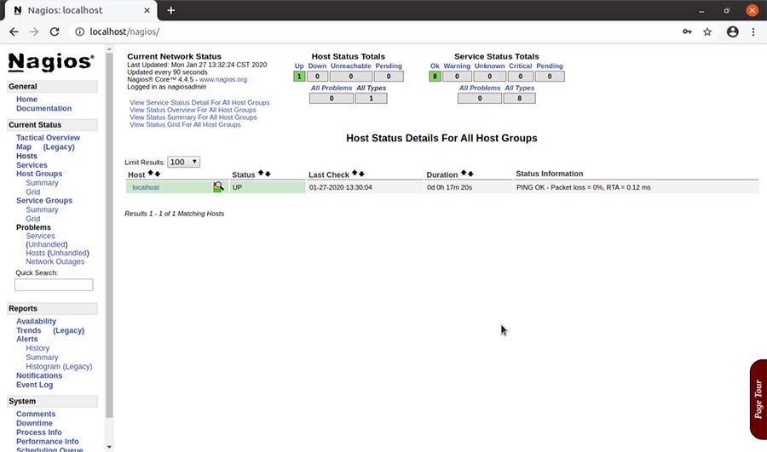Sort Host column ascending arrow

tap(151, 174)
